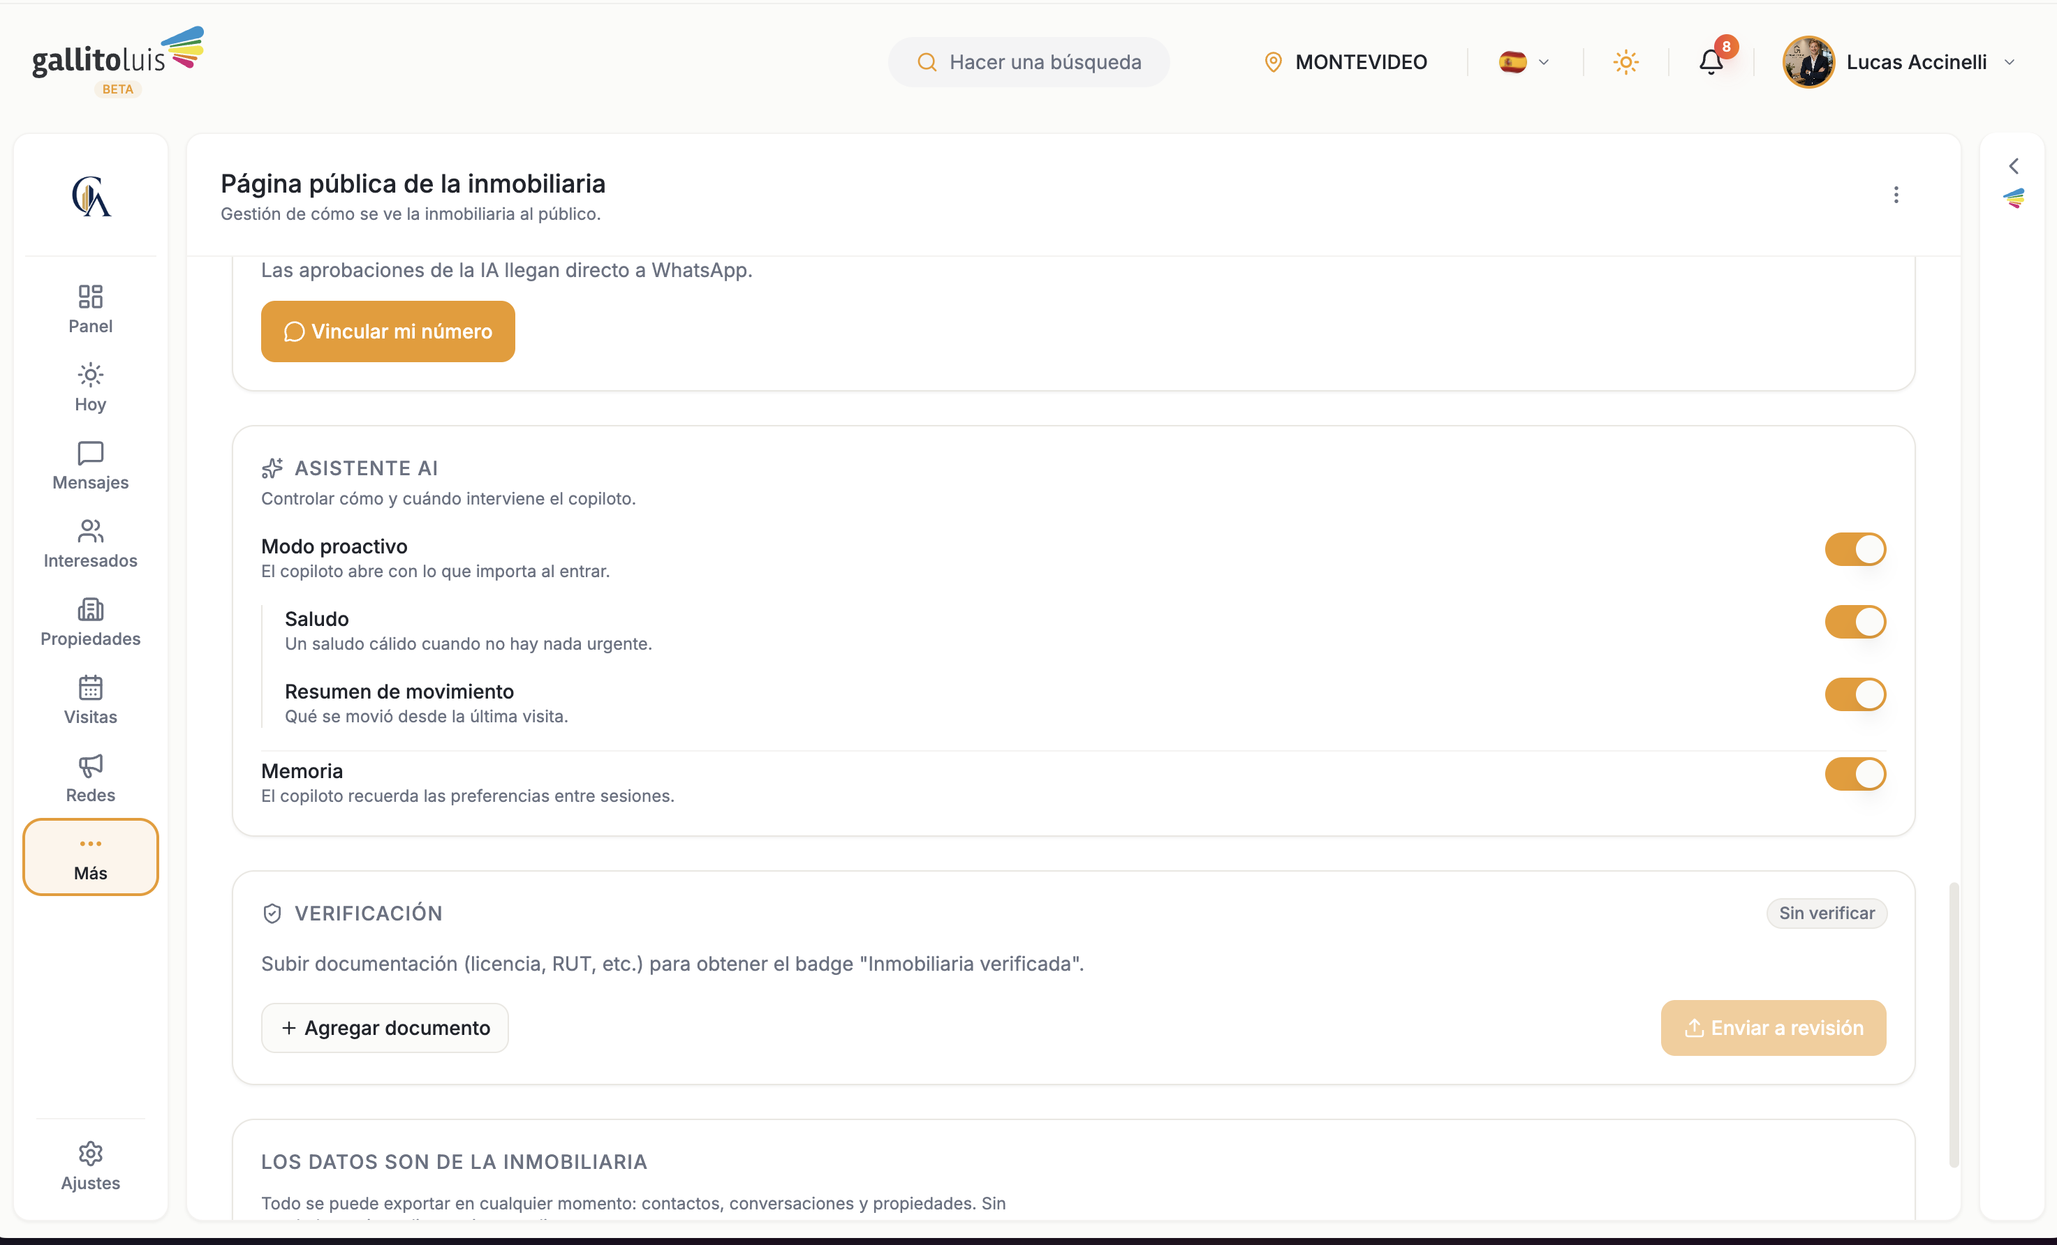
Task: Click the agency logo in the sidebar
Action: click(90, 196)
